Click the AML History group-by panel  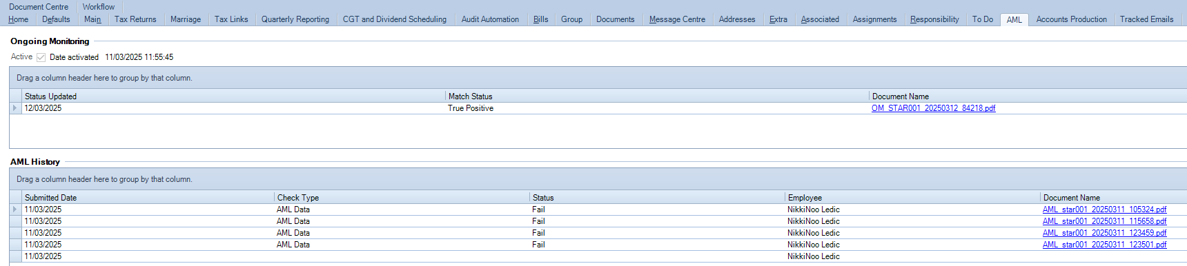click(x=598, y=179)
